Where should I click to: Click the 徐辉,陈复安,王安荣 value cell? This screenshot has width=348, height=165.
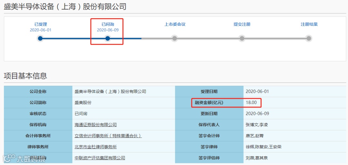(x=295, y=147)
